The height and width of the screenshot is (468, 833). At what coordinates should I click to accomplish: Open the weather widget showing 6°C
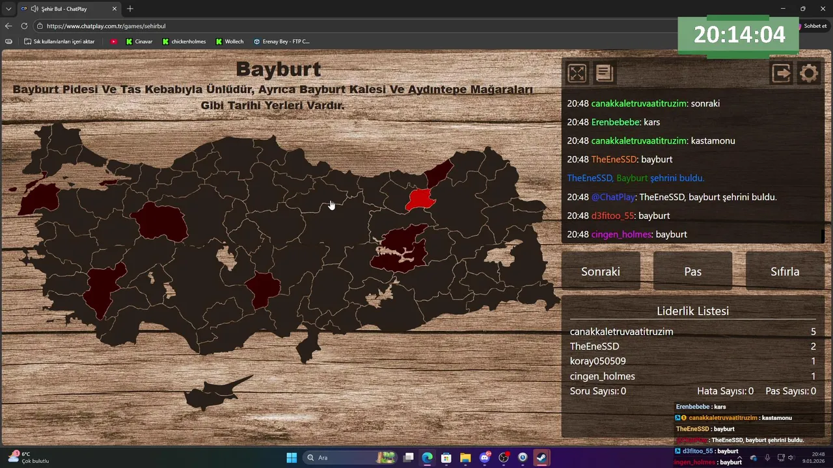click(29, 458)
